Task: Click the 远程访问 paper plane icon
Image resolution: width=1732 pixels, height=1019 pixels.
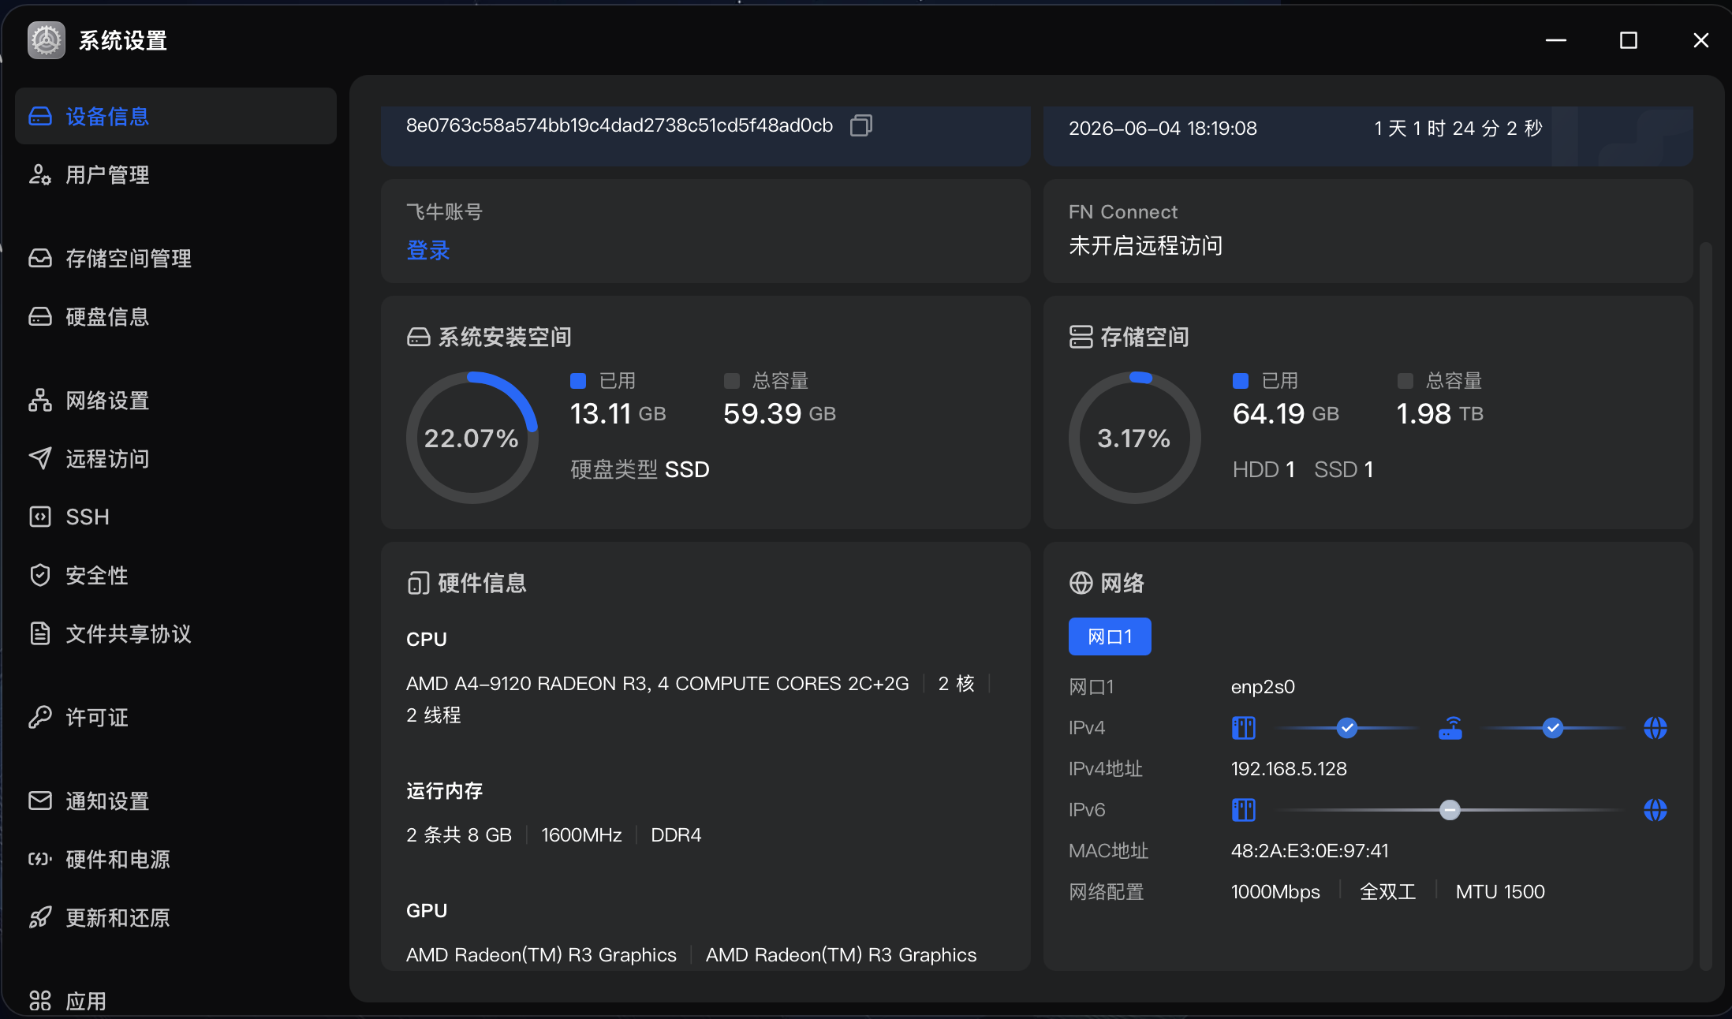Action: [x=40, y=458]
